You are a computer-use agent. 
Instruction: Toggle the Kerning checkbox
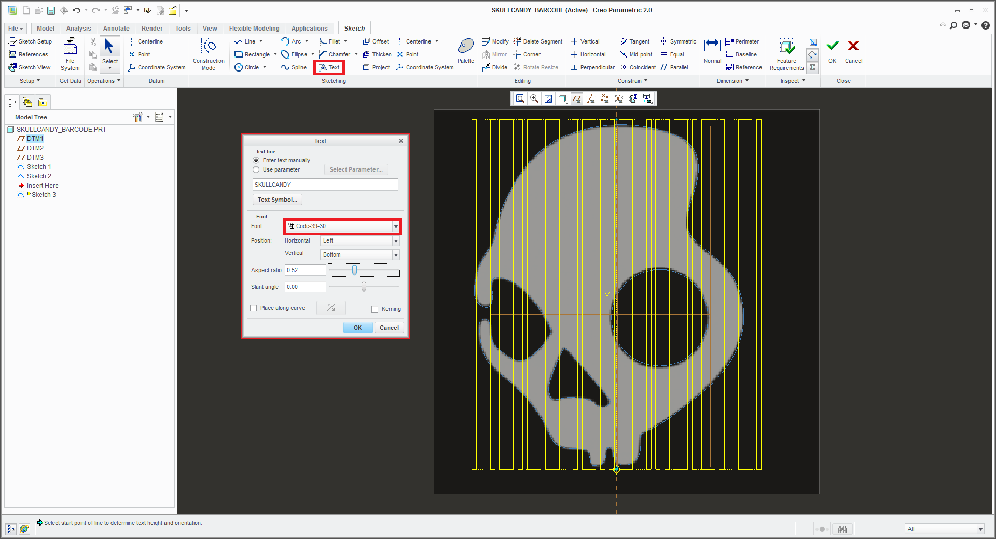click(375, 309)
